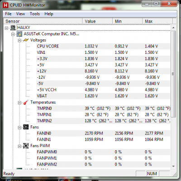Select the FANIN0 fan row

(103, 133)
